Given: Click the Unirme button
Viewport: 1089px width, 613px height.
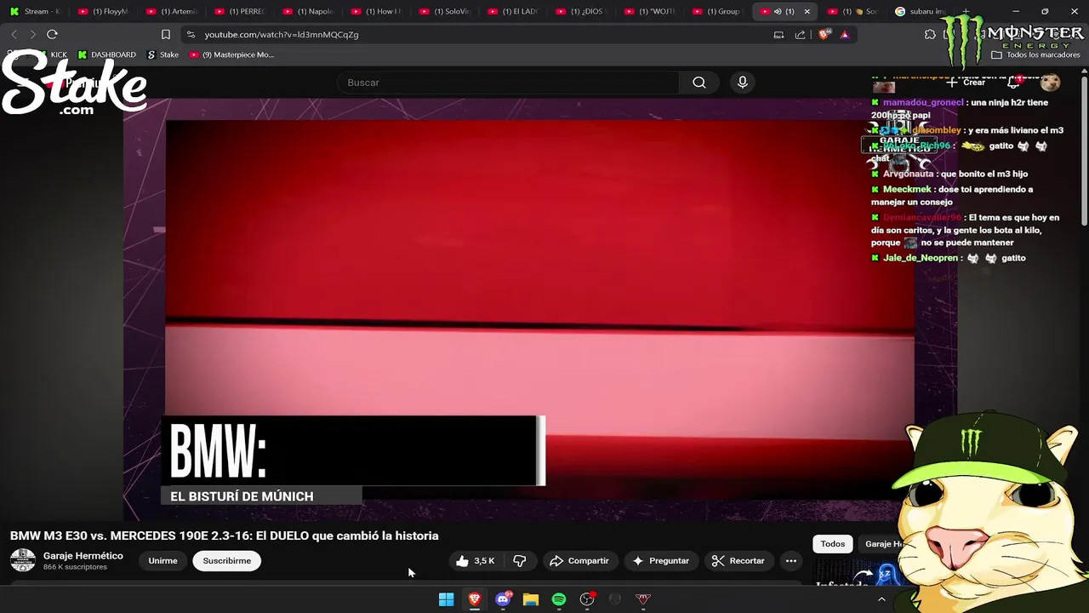Looking at the screenshot, I should (x=162, y=561).
